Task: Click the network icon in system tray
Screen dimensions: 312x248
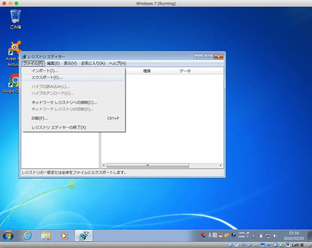Action: click(268, 235)
